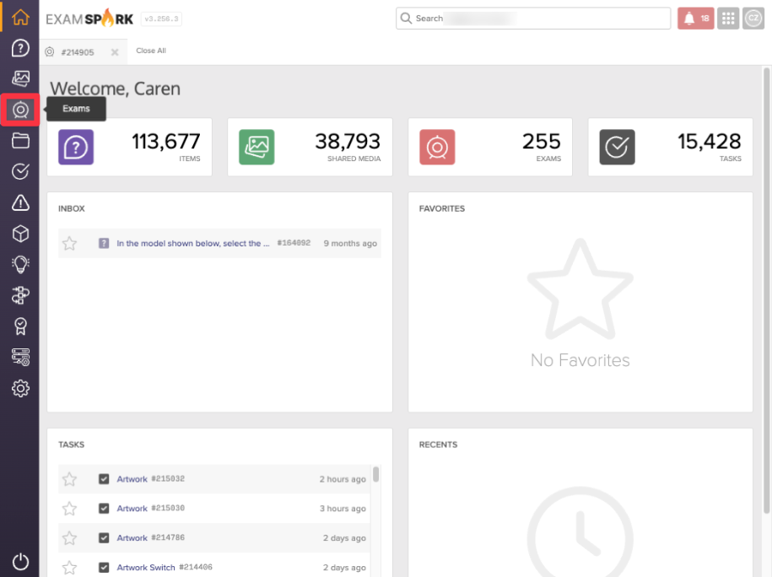Click the 113,677 items count
The width and height of the screenshot is (772, 577).
tap(166, 141)
